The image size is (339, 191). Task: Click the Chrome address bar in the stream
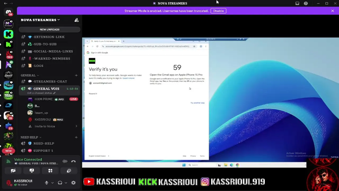click(147, 46)
